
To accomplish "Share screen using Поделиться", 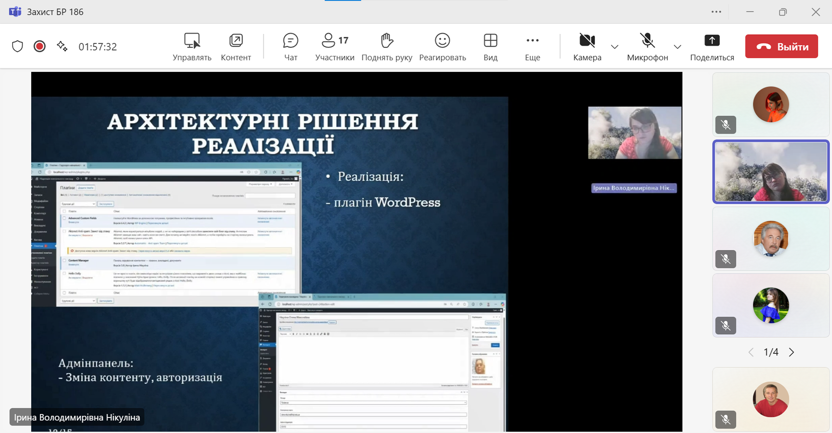I will [712, 47].
